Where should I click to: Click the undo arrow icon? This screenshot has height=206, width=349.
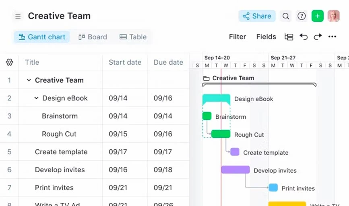pos(304,37)
